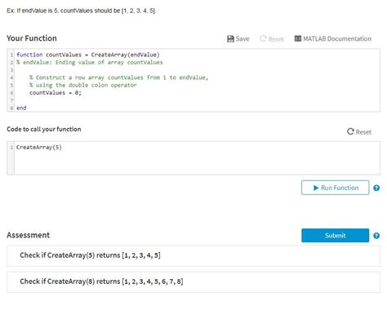
Task: Expand the CreateArray(5) assessment check row
Action: click(x=193, y=255)
